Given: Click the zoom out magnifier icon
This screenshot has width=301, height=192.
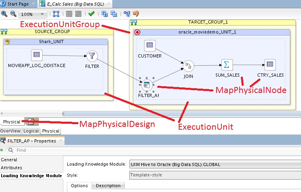Looking at the screenshot, I should [x=13, y=14].
